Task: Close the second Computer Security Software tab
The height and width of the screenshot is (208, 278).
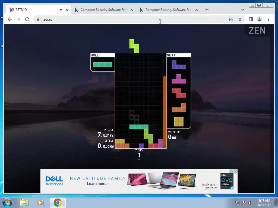Action: (x=197, y=10)
